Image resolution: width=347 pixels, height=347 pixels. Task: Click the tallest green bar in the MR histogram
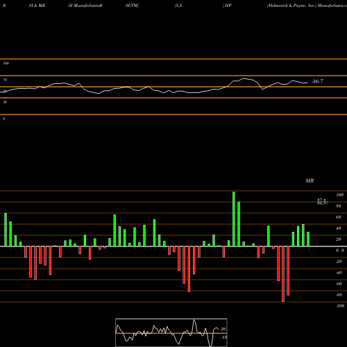click(x=234, y=219)
